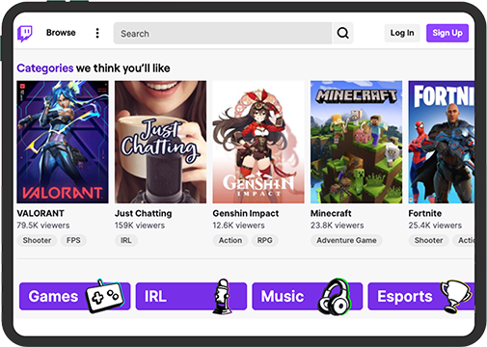Open the VALORANT cover thumbnail

[x=63, y=142]
